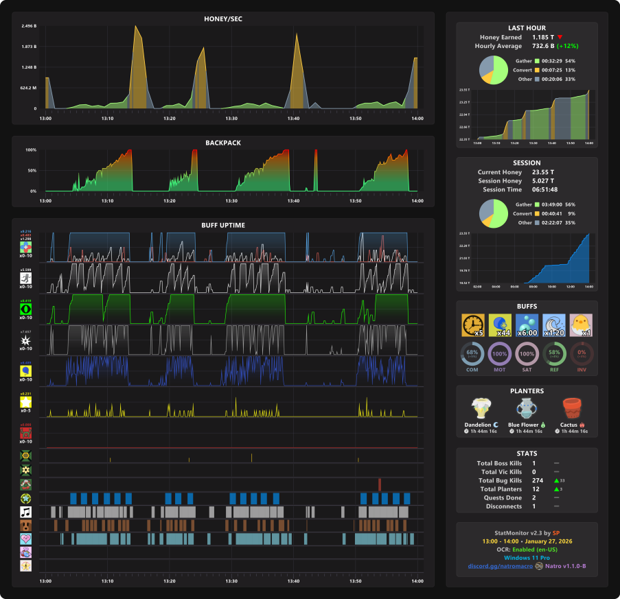Select the white running figure haste icon
Viewport: 620px width, 599px height.
(x=25, y=278)
